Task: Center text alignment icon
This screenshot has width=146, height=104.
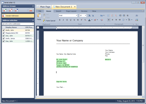Action: [x=112, y=20]
